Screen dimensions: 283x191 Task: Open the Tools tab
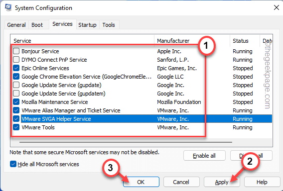pyautogui.click(x=109, y=25)
